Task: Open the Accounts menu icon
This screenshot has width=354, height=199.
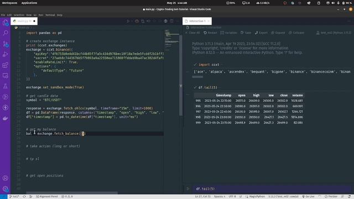Action: point(6,178)
